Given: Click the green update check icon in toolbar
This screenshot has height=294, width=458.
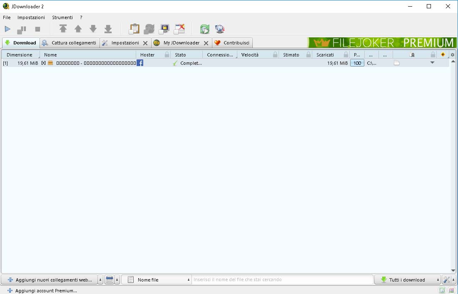Looking at the screenshot, I should [205, 29].
